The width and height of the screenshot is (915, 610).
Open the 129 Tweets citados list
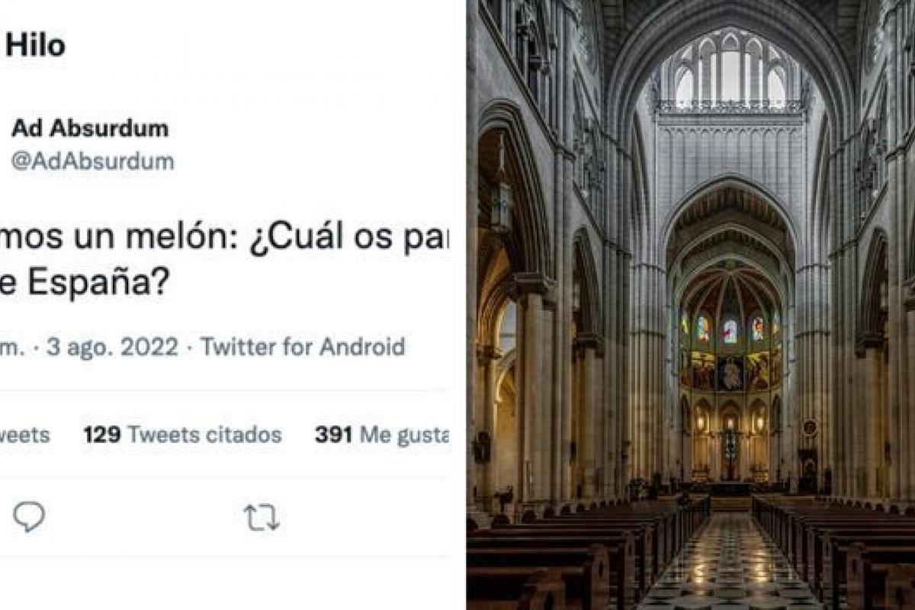(x=182, y=435)
